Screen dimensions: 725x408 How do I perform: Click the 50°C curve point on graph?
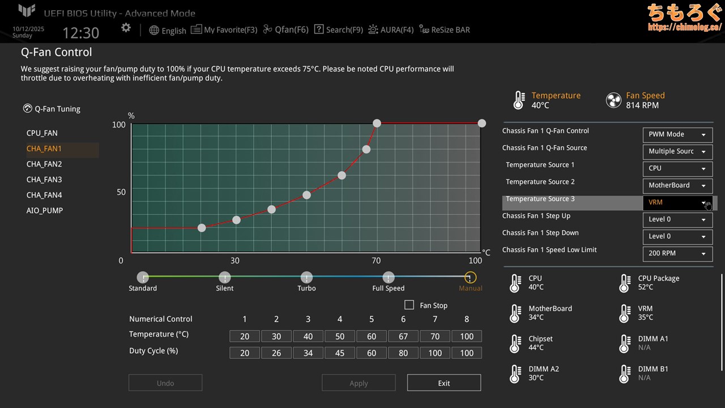(x=306, y=195)
